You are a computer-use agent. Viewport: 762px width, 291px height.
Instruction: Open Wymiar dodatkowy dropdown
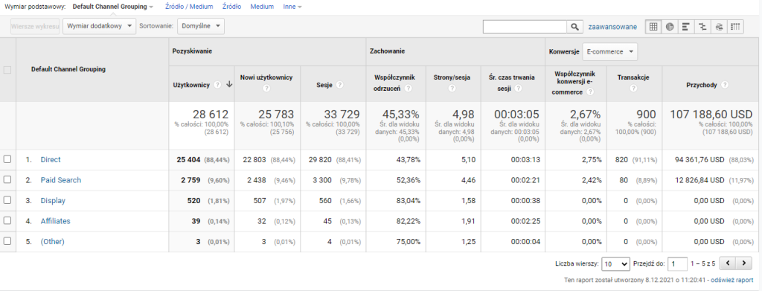pyautogui.click(x=99, y=26)
